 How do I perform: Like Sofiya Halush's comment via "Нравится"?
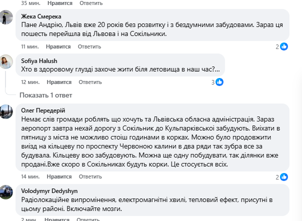pyautogui.click(x=57, y=82)
